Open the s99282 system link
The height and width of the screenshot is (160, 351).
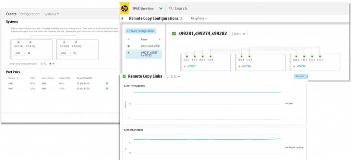(x=301, y=66)
